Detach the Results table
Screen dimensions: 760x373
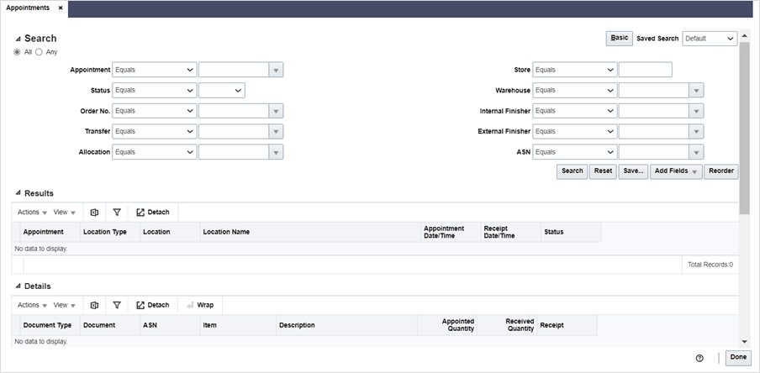pos(153,213)
